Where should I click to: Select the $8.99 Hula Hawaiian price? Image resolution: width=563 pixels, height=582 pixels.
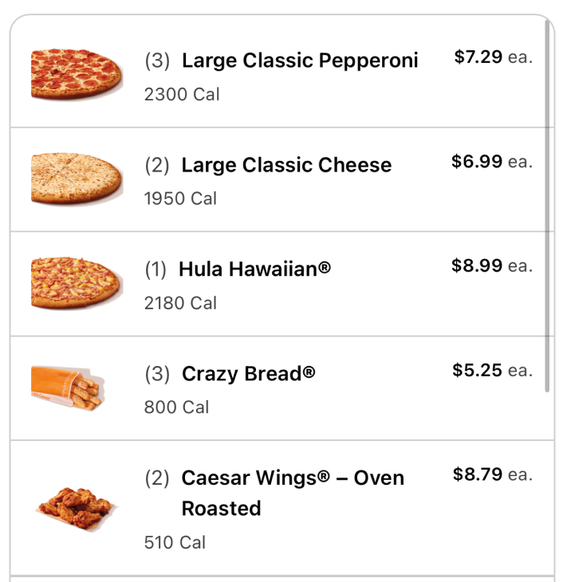477,265
